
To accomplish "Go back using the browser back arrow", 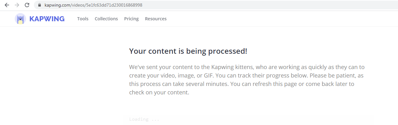I will [x=7, y=5].
